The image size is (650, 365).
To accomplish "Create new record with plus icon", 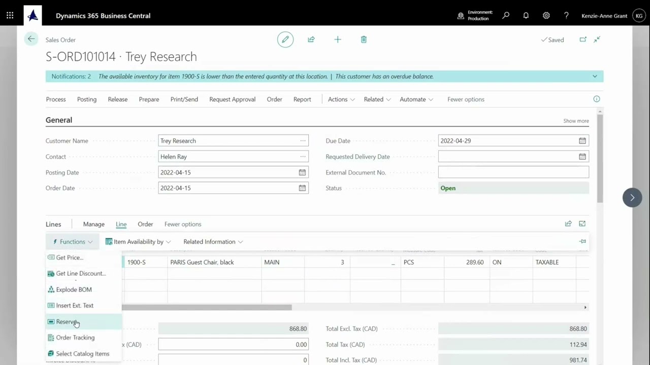I will [x=338, y=40].
